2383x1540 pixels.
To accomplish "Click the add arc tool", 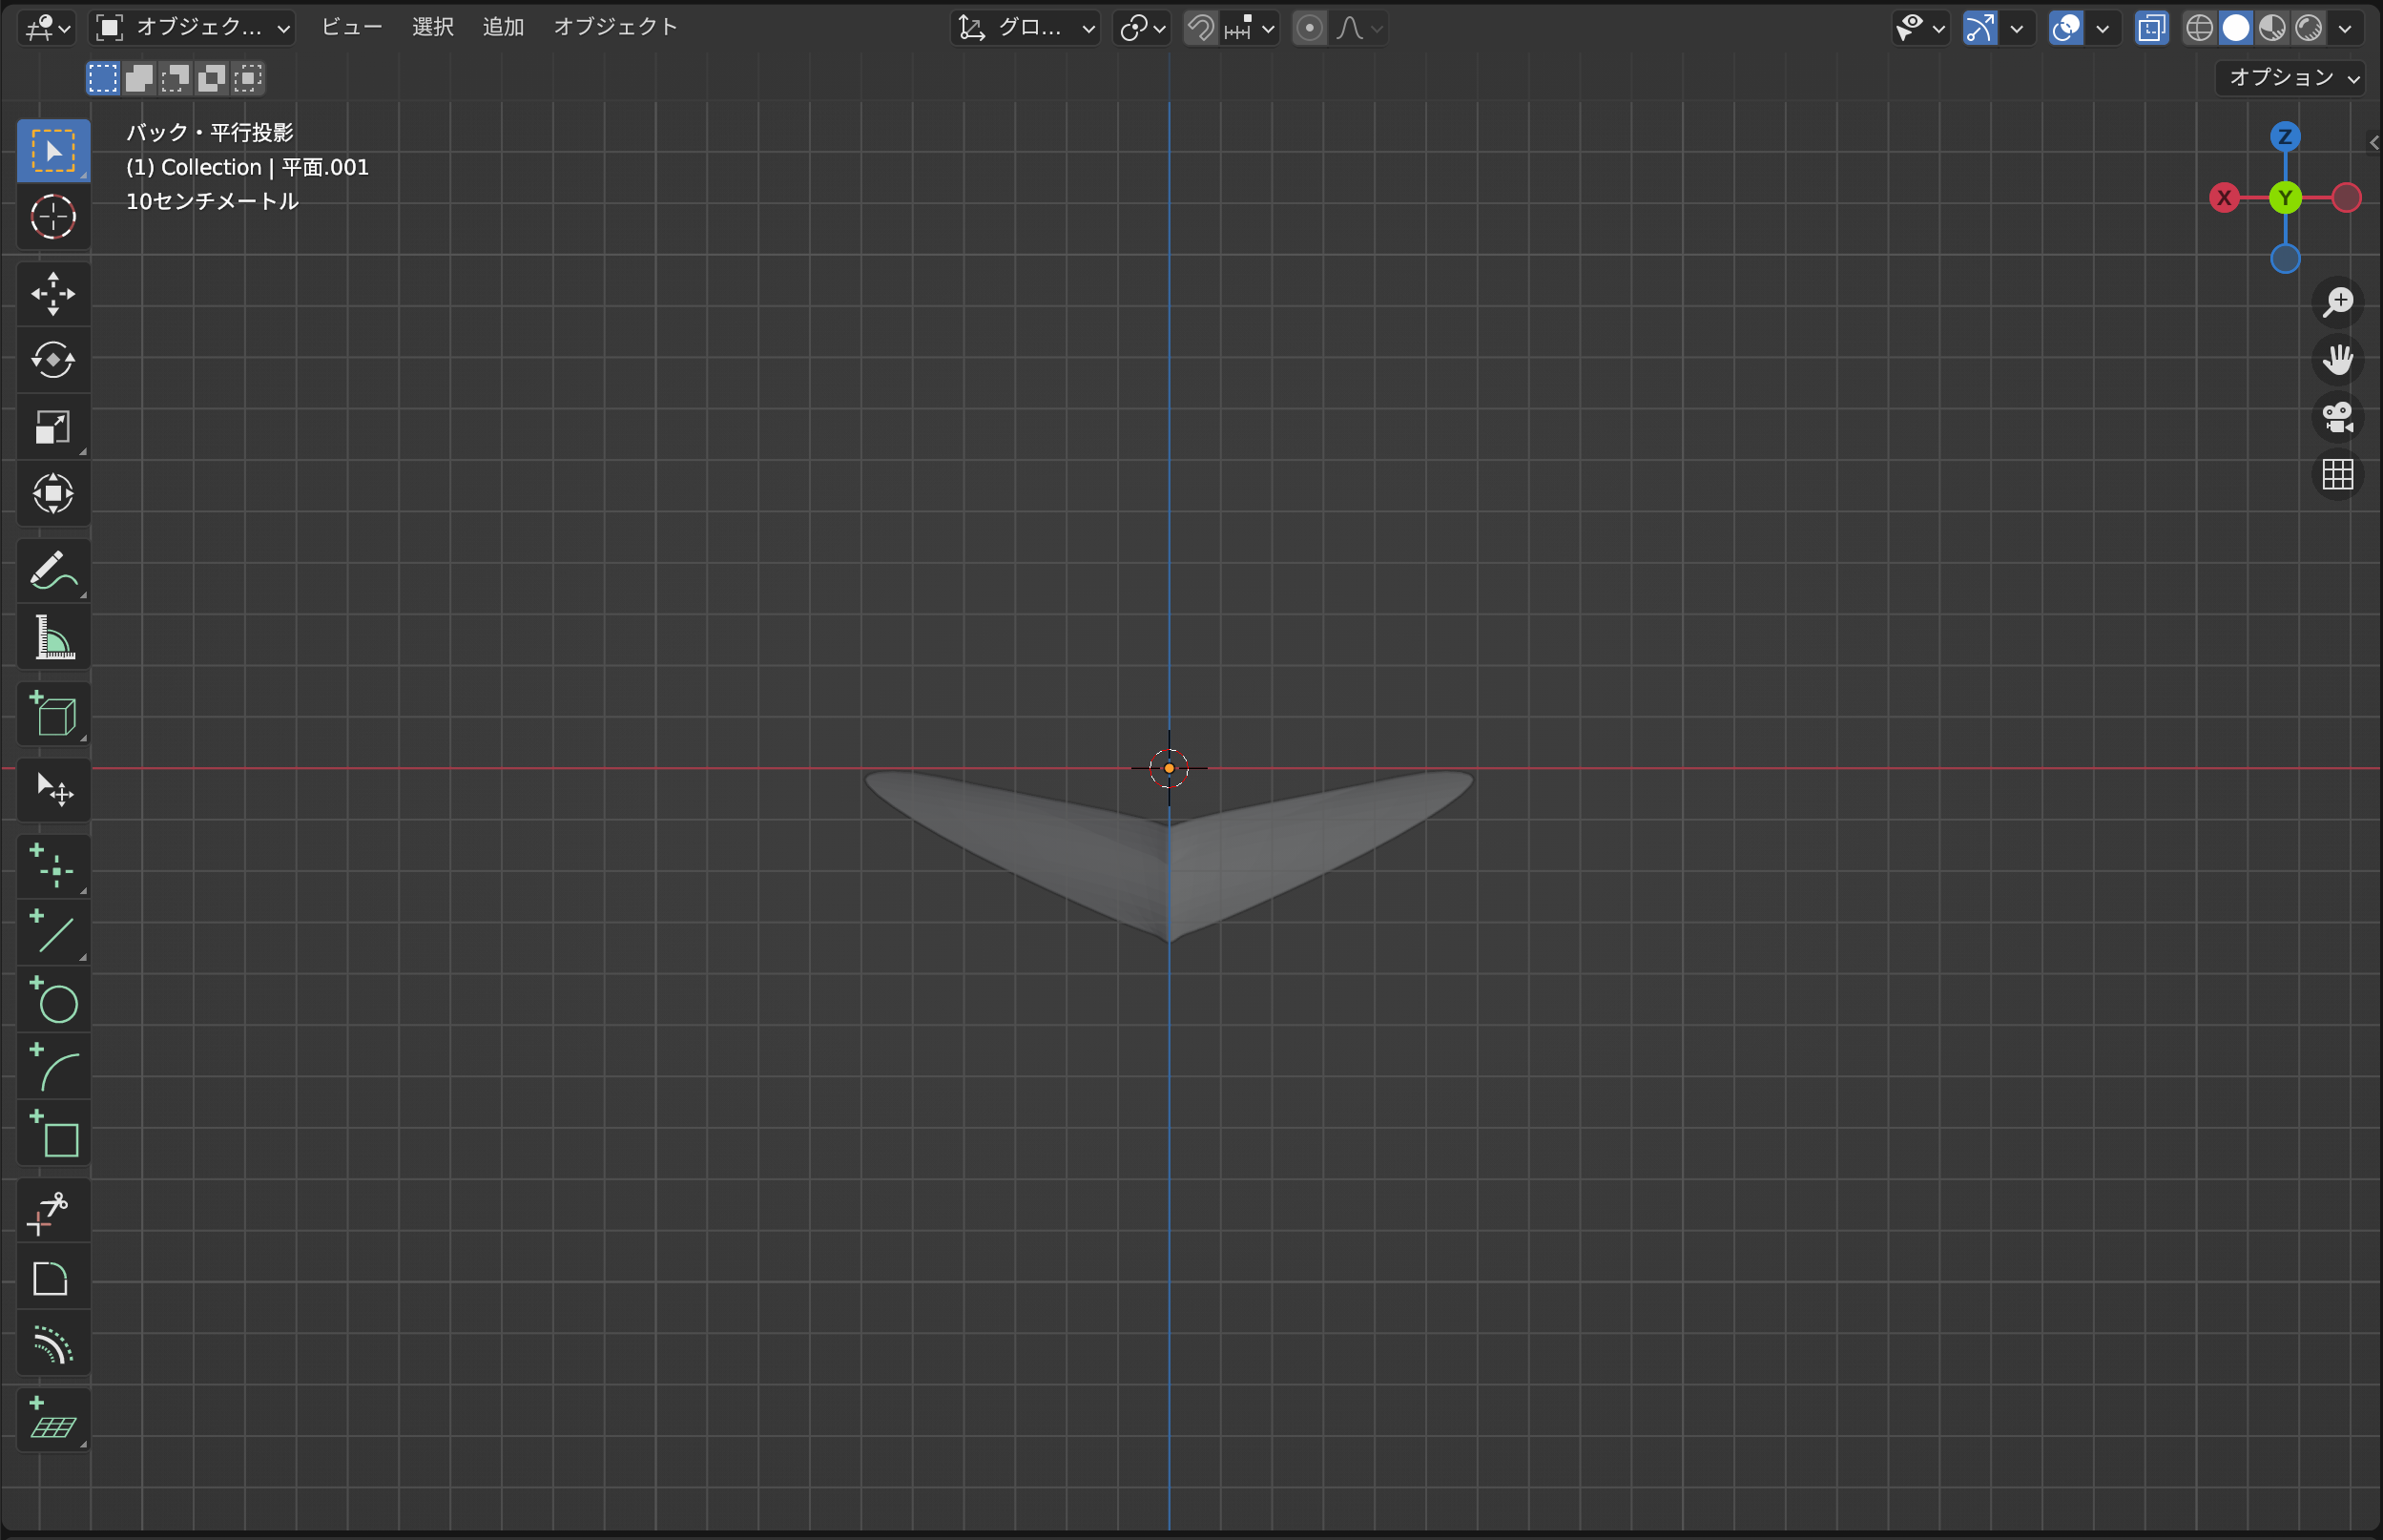I will (53, 1067).
